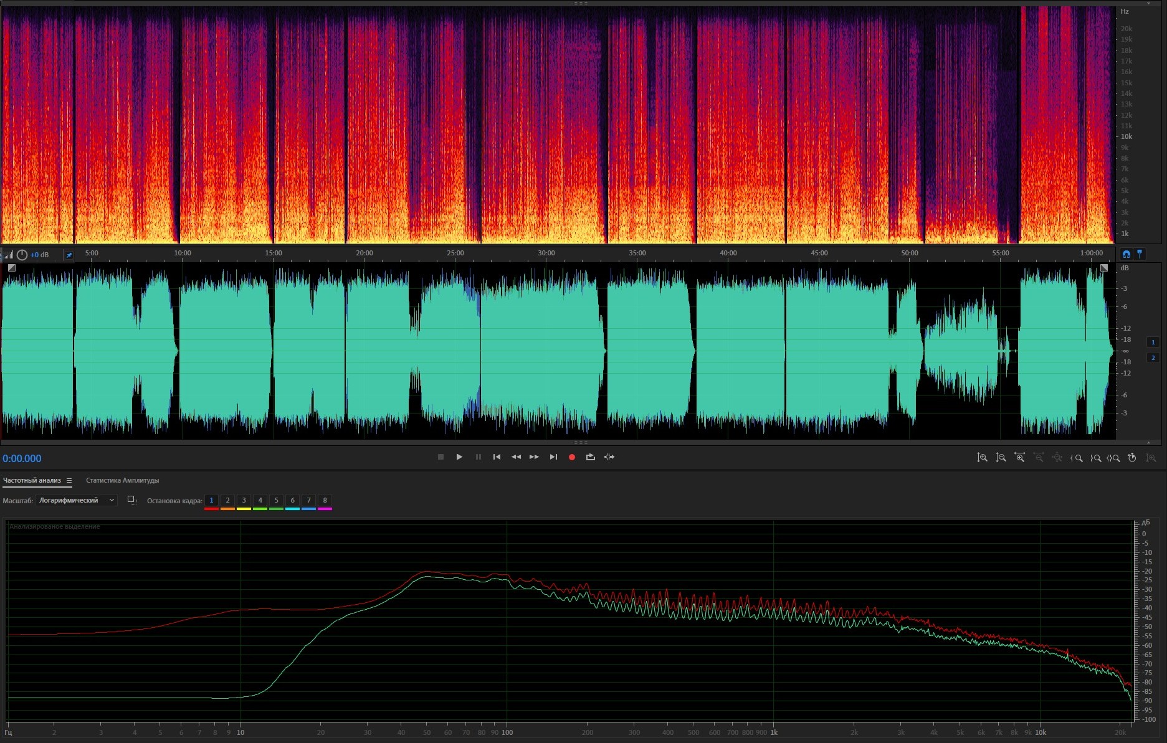Click the fast forward button
1167x743 pixels.
tap(534, 457)
